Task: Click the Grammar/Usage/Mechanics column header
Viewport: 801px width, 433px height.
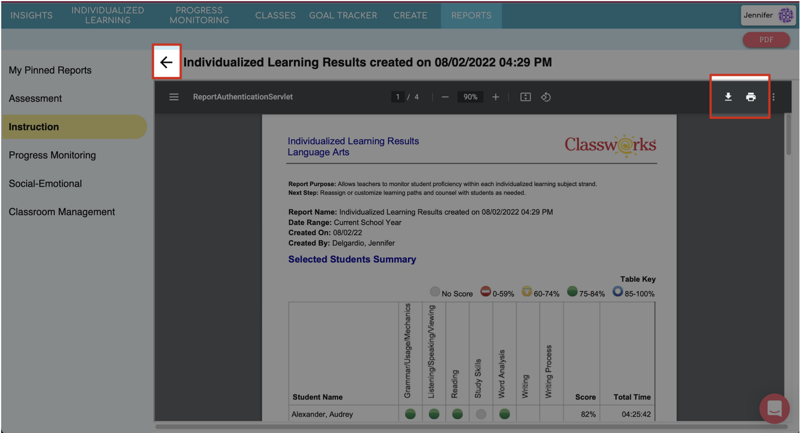Action: [x=407, y=351]
